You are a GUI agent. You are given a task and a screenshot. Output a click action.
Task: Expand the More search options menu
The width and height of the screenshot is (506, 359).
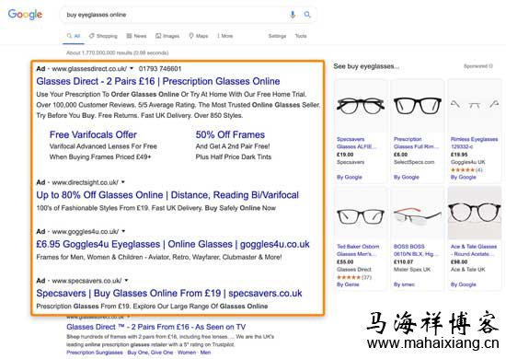click(x=225, y=36)
